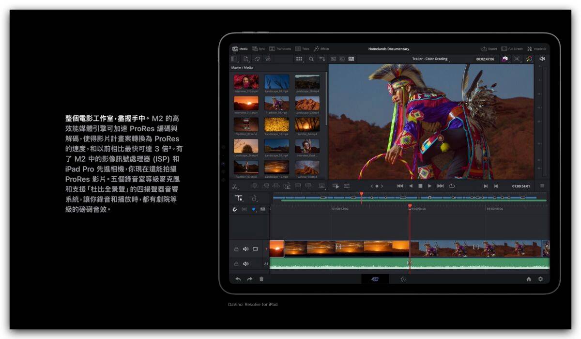Open the Transitions tab
This screenshot has width=581, height=339.
(x=280, y=49)
